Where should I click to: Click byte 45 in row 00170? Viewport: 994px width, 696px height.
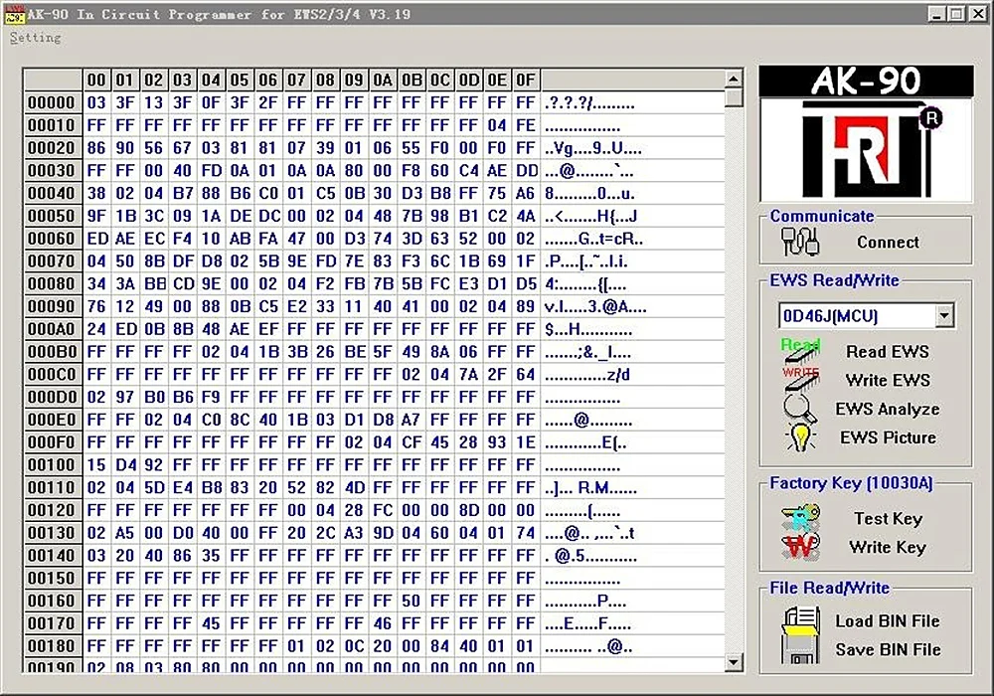coord(211,623)
